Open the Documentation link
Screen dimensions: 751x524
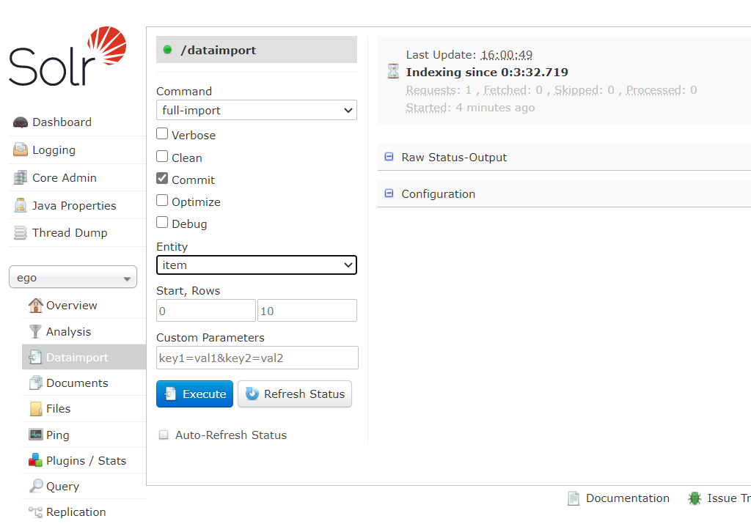628,498
